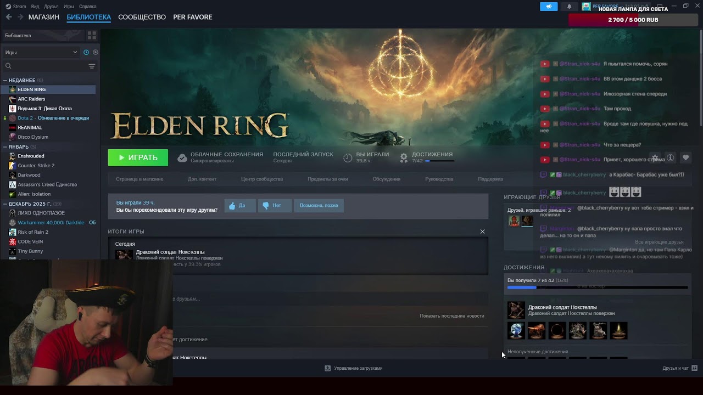Click the Warhammer 40,000: Darktide icon
Screen dimensions: 703x395
(x=13, y=223)
